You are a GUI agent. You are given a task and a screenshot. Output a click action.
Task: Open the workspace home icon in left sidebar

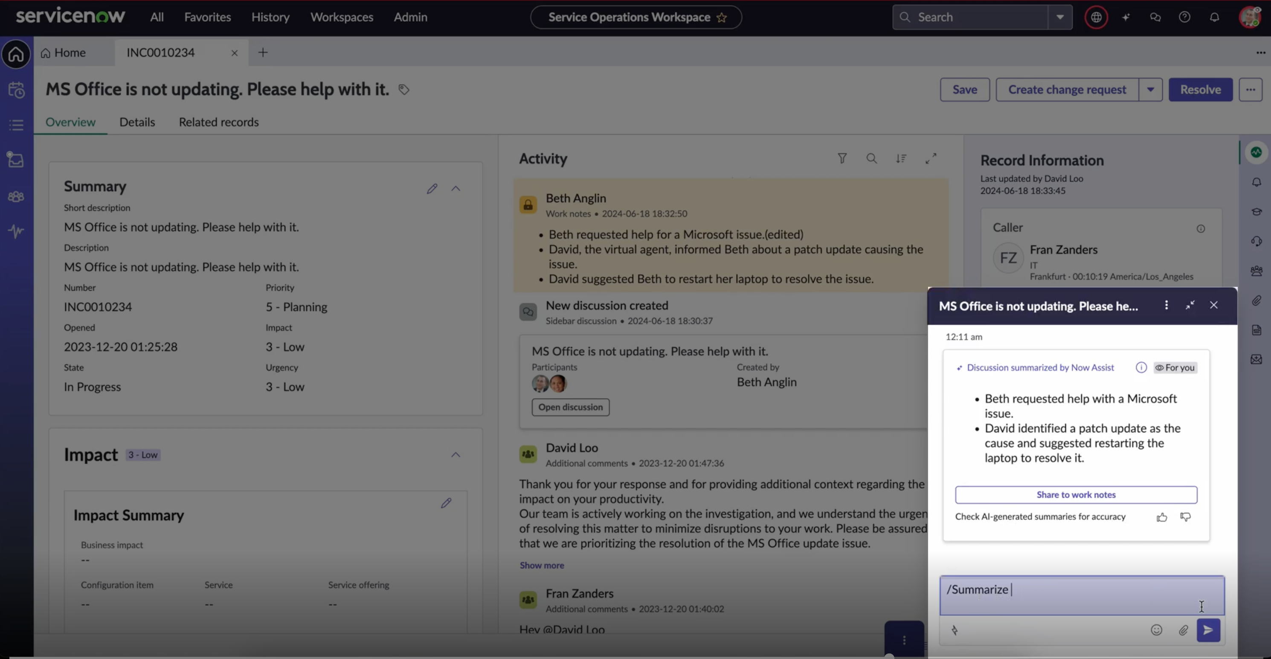pyautogui.click(x=16, y=53)
